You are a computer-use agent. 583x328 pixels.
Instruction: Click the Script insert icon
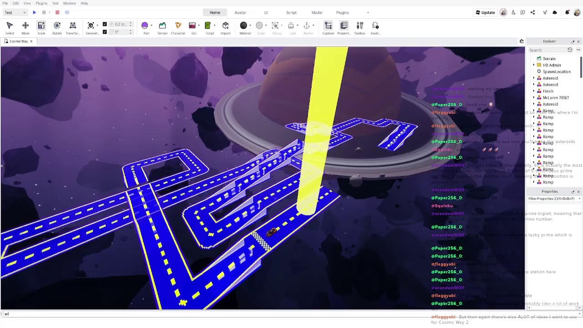[x=208, y=26]
